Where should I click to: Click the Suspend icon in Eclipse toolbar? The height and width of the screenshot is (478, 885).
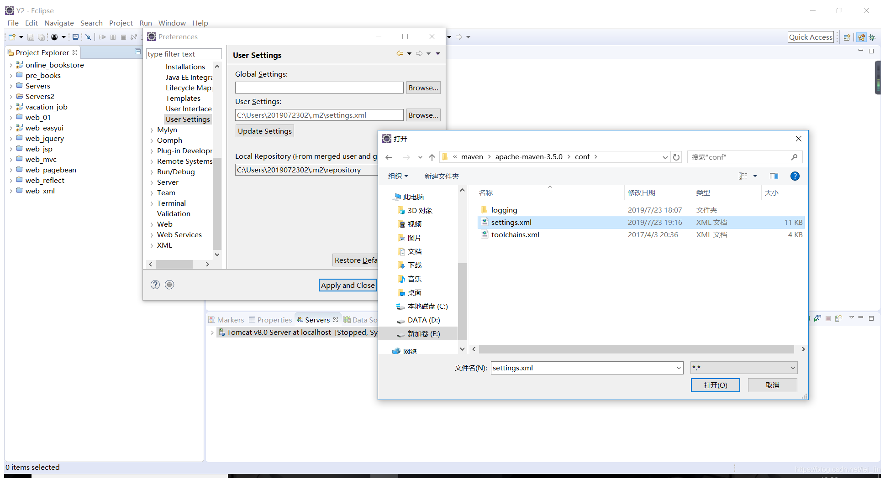113,37
